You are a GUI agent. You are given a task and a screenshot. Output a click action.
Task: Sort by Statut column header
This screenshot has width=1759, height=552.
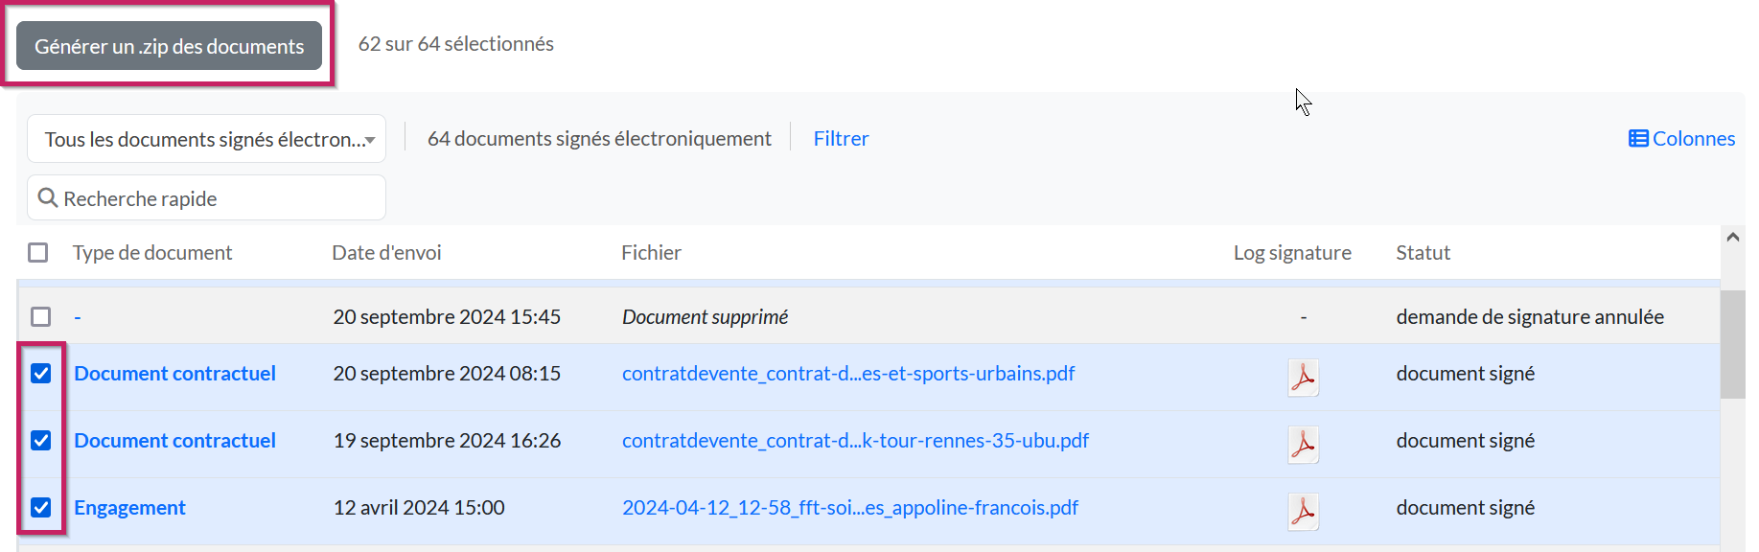1423,252
